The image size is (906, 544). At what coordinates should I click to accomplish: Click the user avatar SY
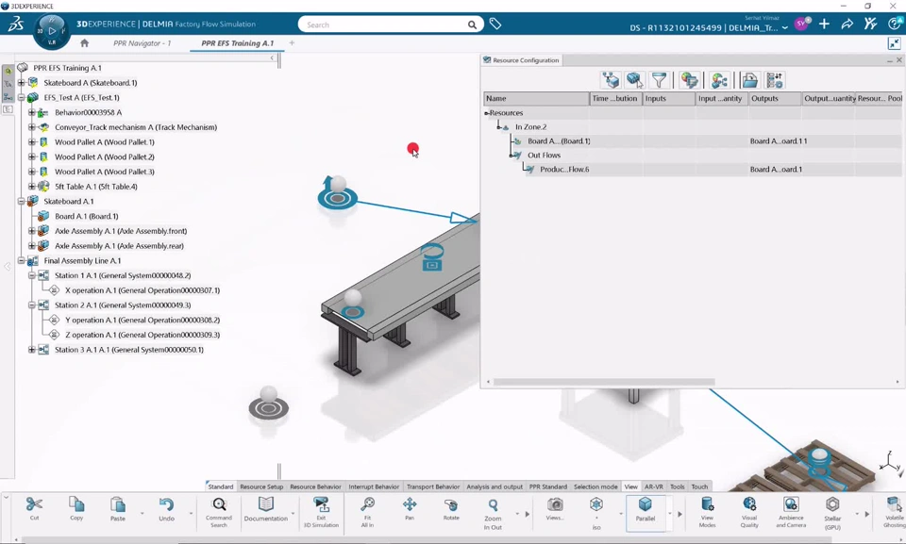tap(801, 24)
